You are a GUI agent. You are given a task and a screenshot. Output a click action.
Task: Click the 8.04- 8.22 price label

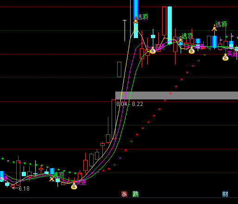tap(130, 104)
